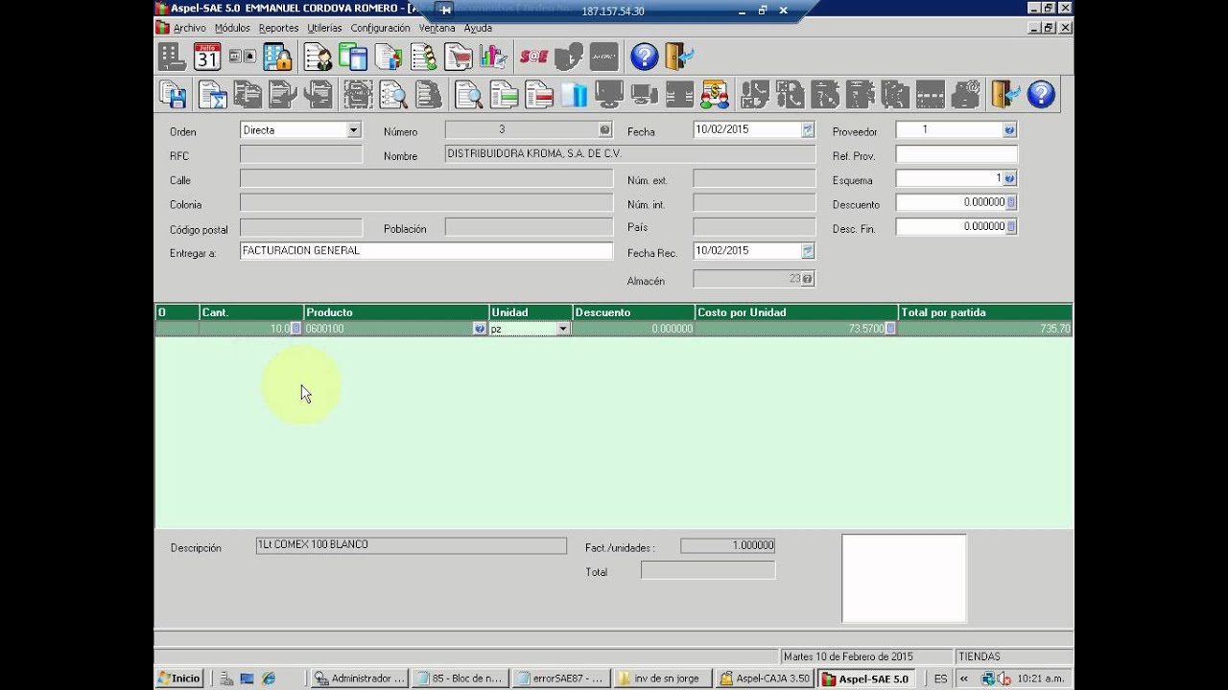
Task: Click the blue books icon
Action: click(574, 94)
